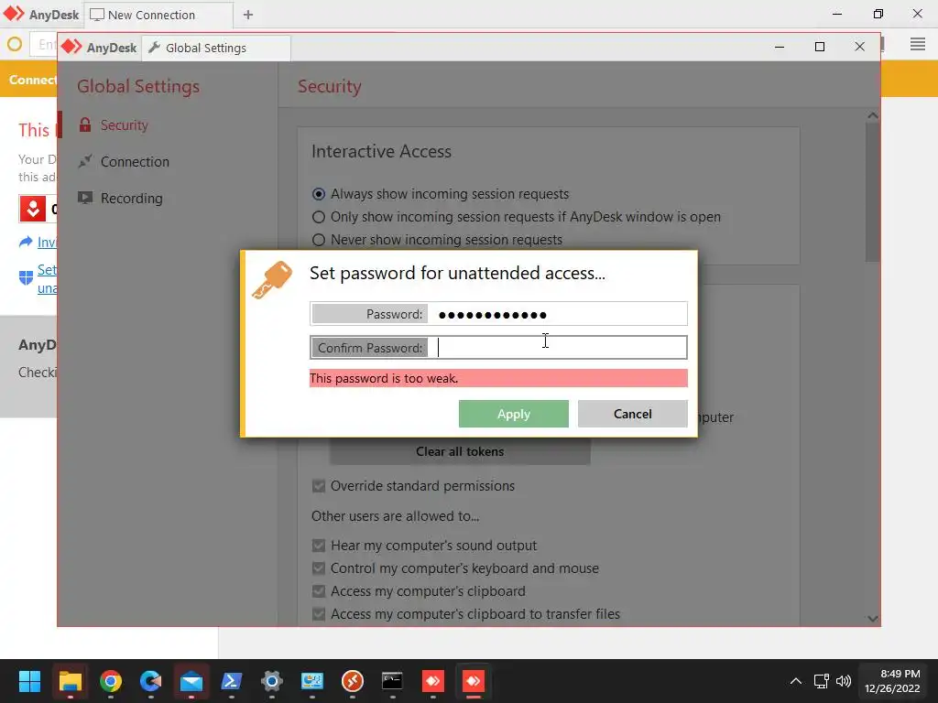This screenshot has height=703, width=938.
Task: Toggle Hear my computer's sound output
Action: pyautogui.click(x=319, y=546)
